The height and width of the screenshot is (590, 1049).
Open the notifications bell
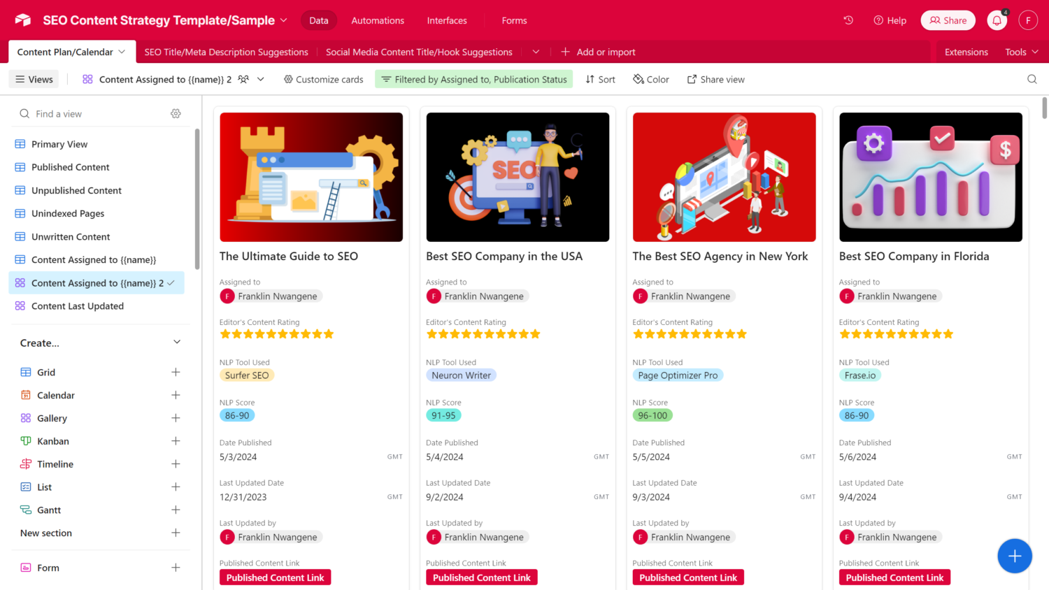[997, 20]
